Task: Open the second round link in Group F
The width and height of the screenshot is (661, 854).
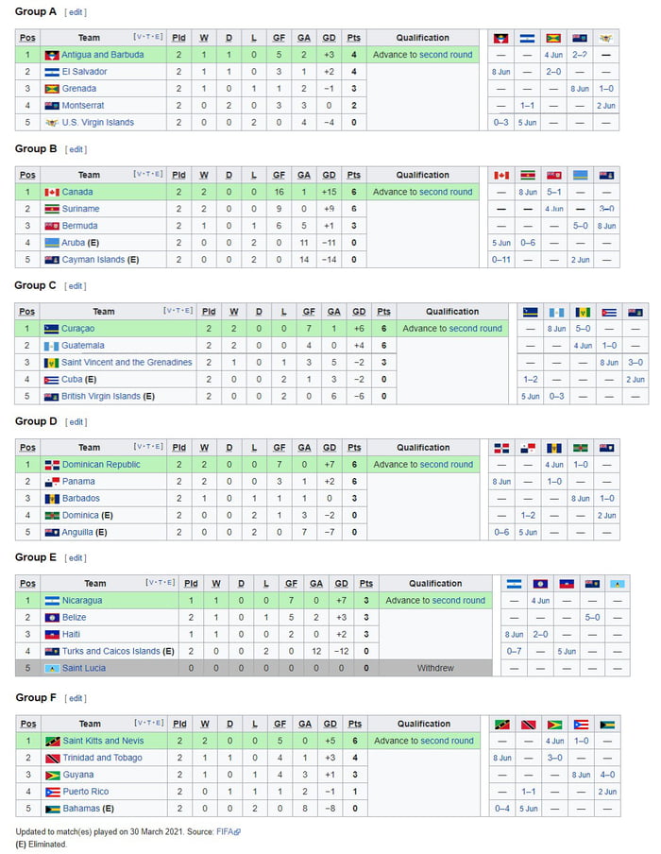Action: coord(444,740)
